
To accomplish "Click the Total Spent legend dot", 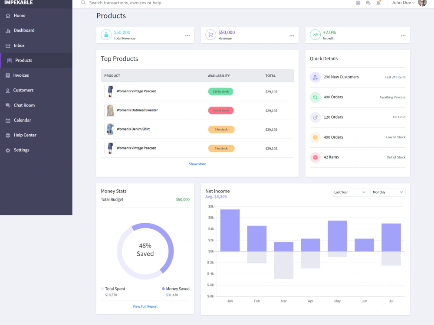I will click(102, 289).
